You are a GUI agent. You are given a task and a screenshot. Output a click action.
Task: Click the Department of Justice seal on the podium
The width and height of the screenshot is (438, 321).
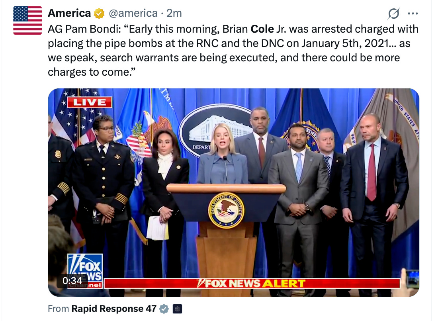tap(226, 210)
